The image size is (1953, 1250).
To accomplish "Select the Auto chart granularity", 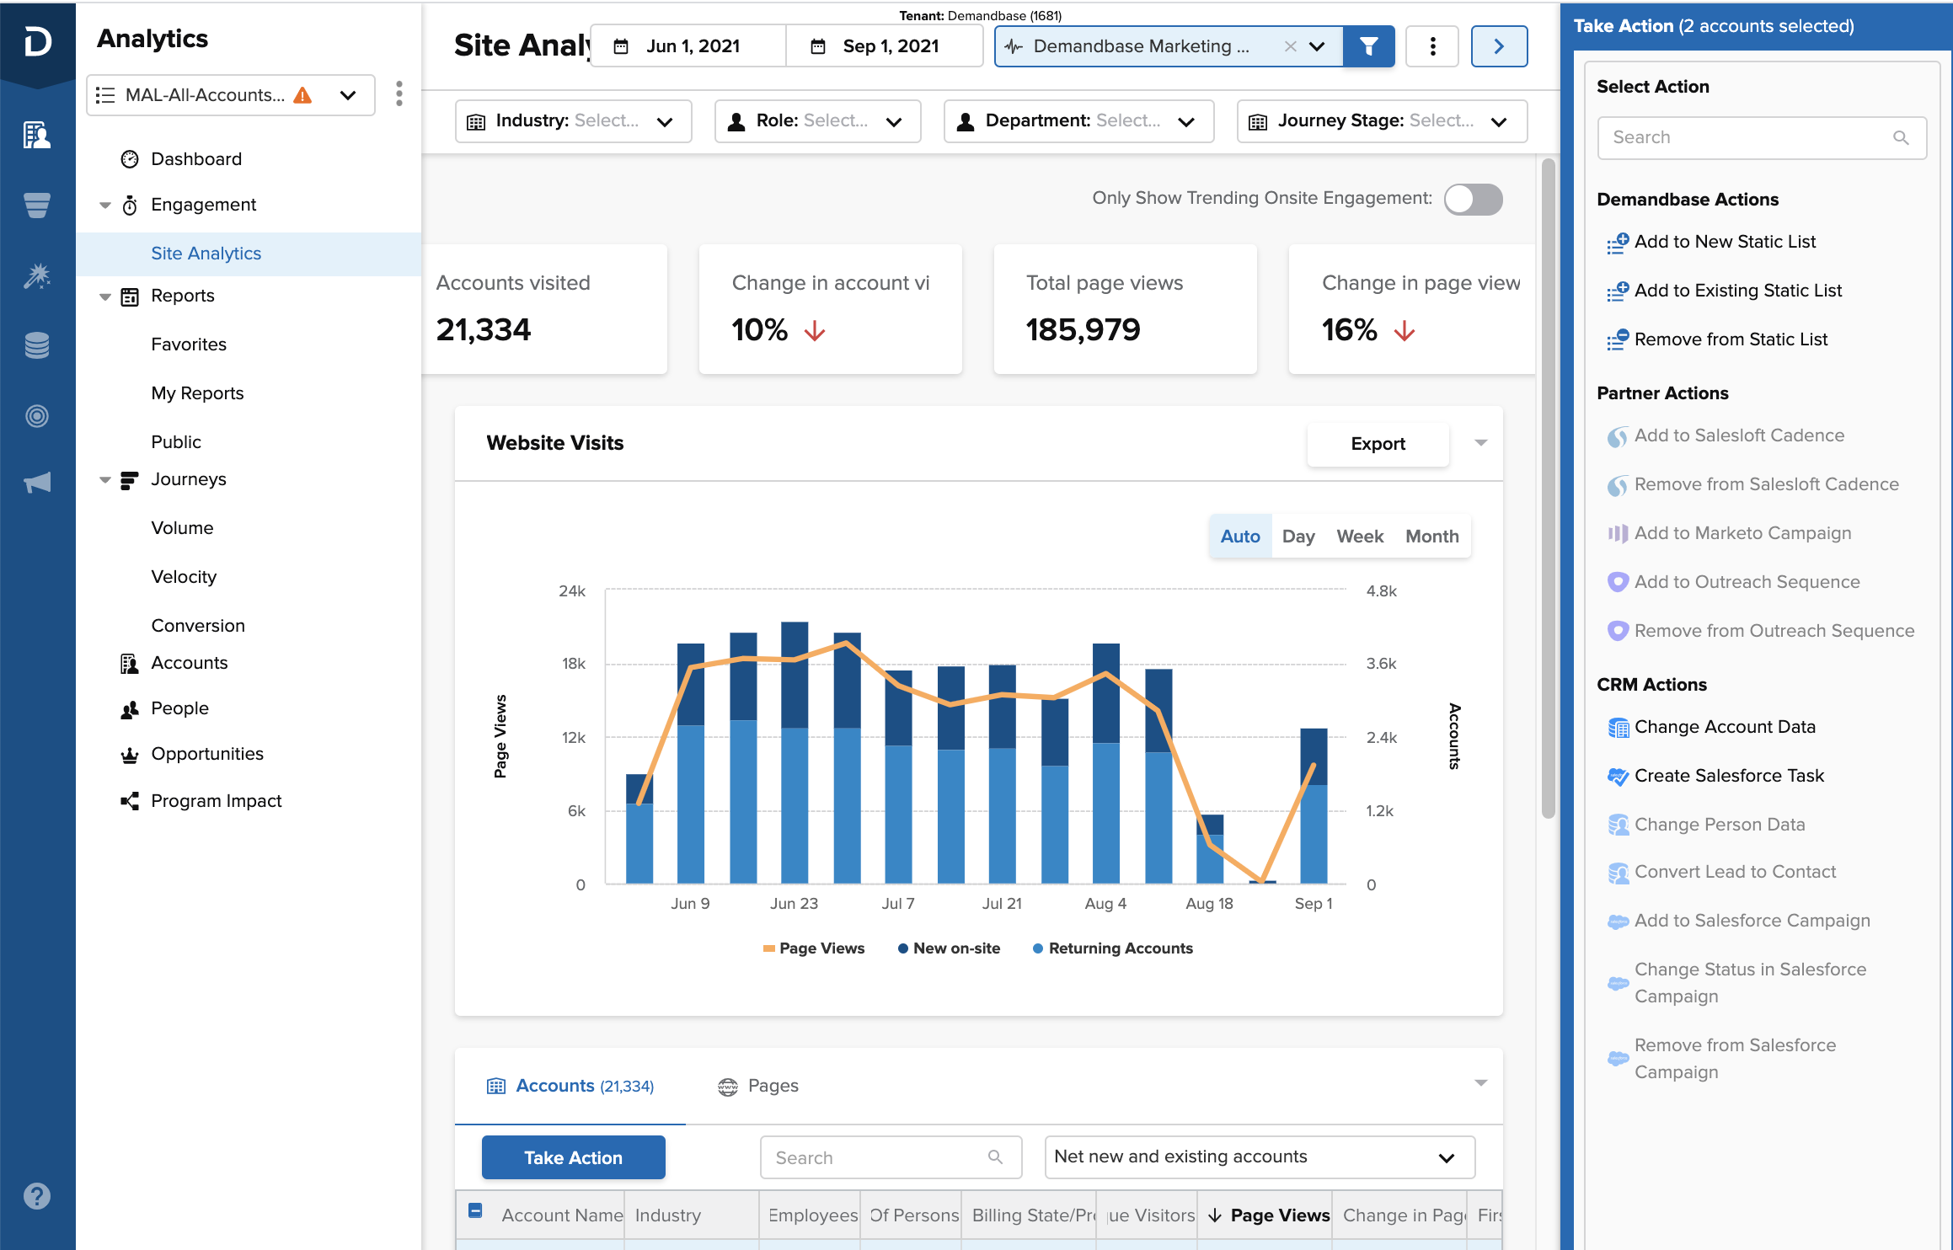I will point(1240,537).
